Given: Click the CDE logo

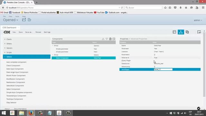Looking at the screenshot, I should [7, 32].
